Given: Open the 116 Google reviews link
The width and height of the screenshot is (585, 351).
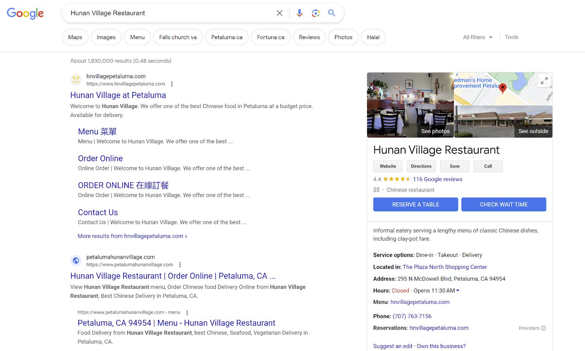Looking at the screenshot, I should 437,179.
